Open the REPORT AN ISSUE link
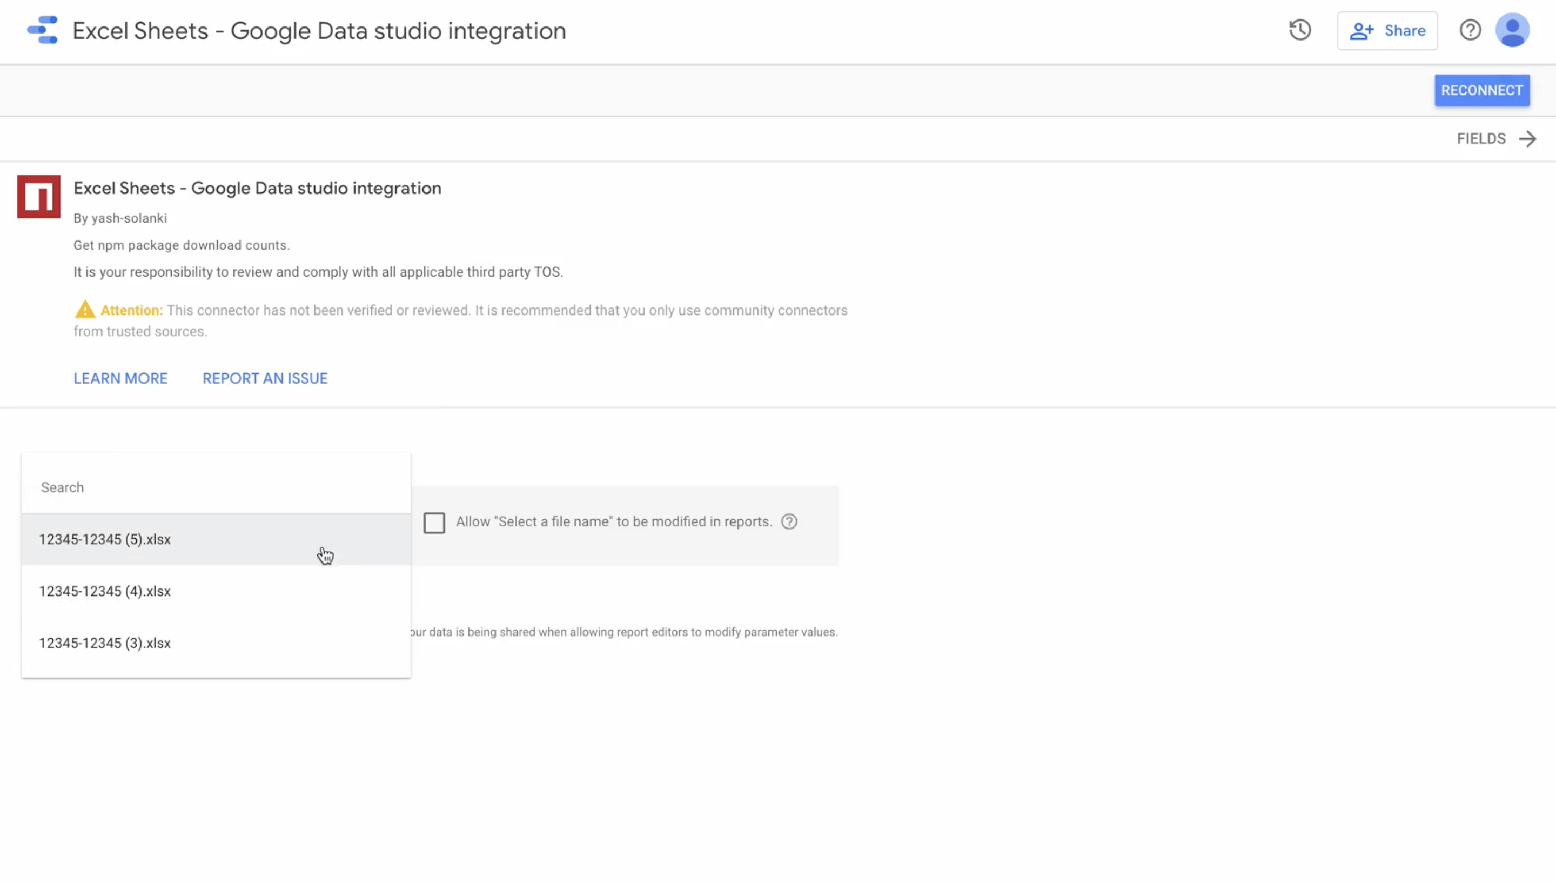The height and width of the screenshot is (883, 1556). [265, 378]
